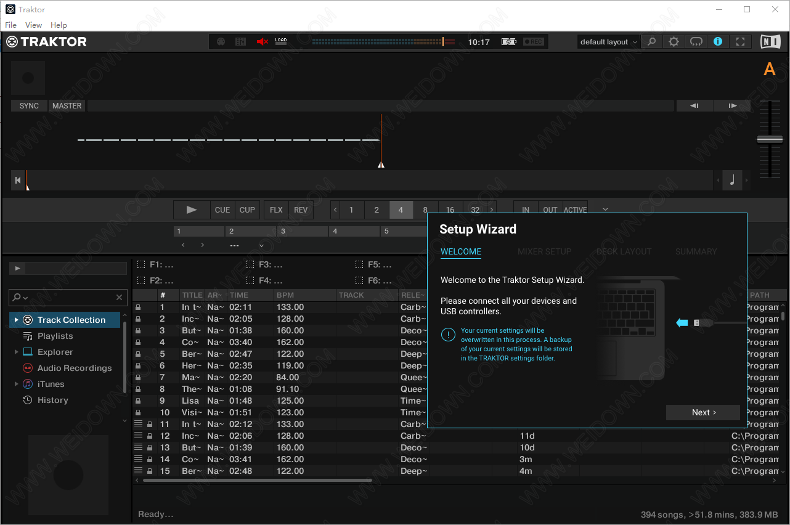Switch to fullscreen with the fullscreen icon

coord(741,42)
